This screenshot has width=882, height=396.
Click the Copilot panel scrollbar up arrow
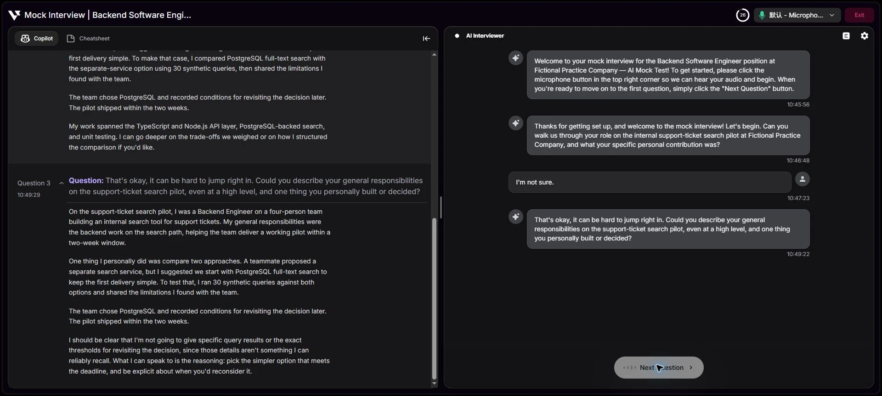434,55
